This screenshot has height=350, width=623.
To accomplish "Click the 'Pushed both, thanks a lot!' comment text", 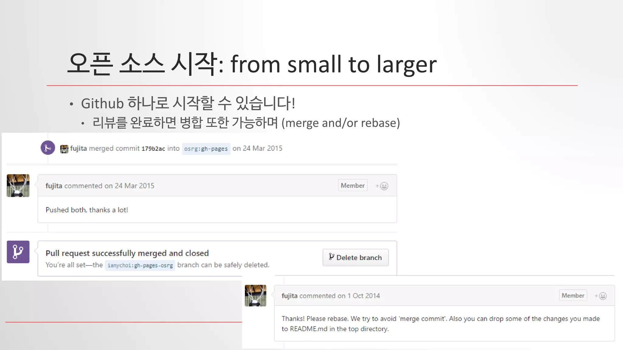I will pyautogui.click(x=87, y=210).
